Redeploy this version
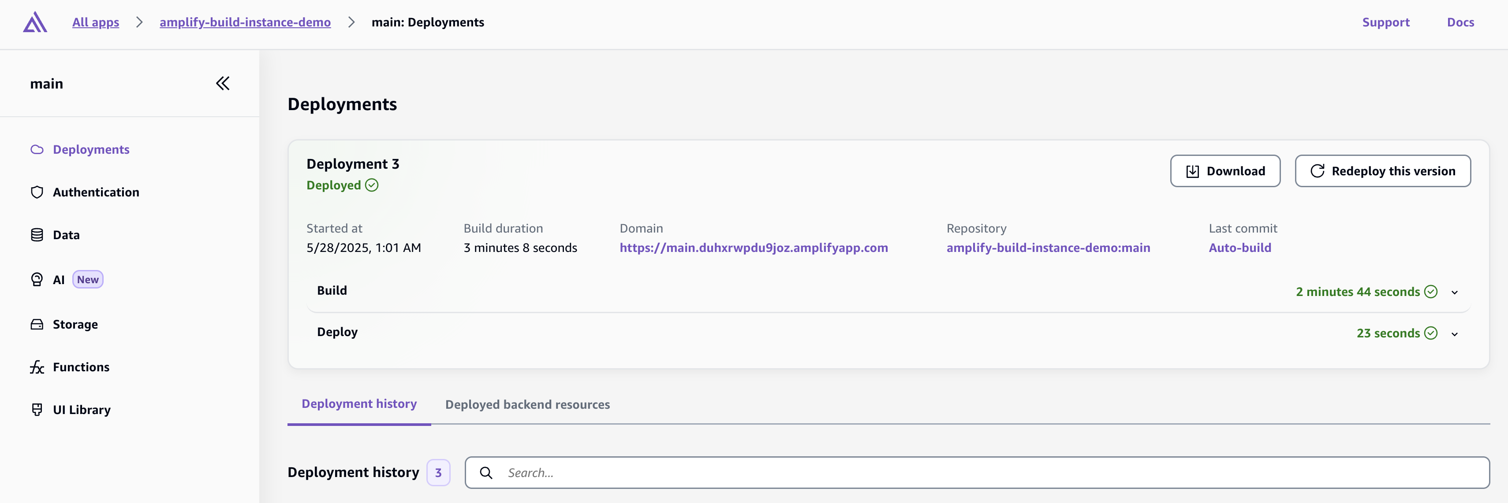This screenshot has height=503, width=1508. [x=1382, y=171]
